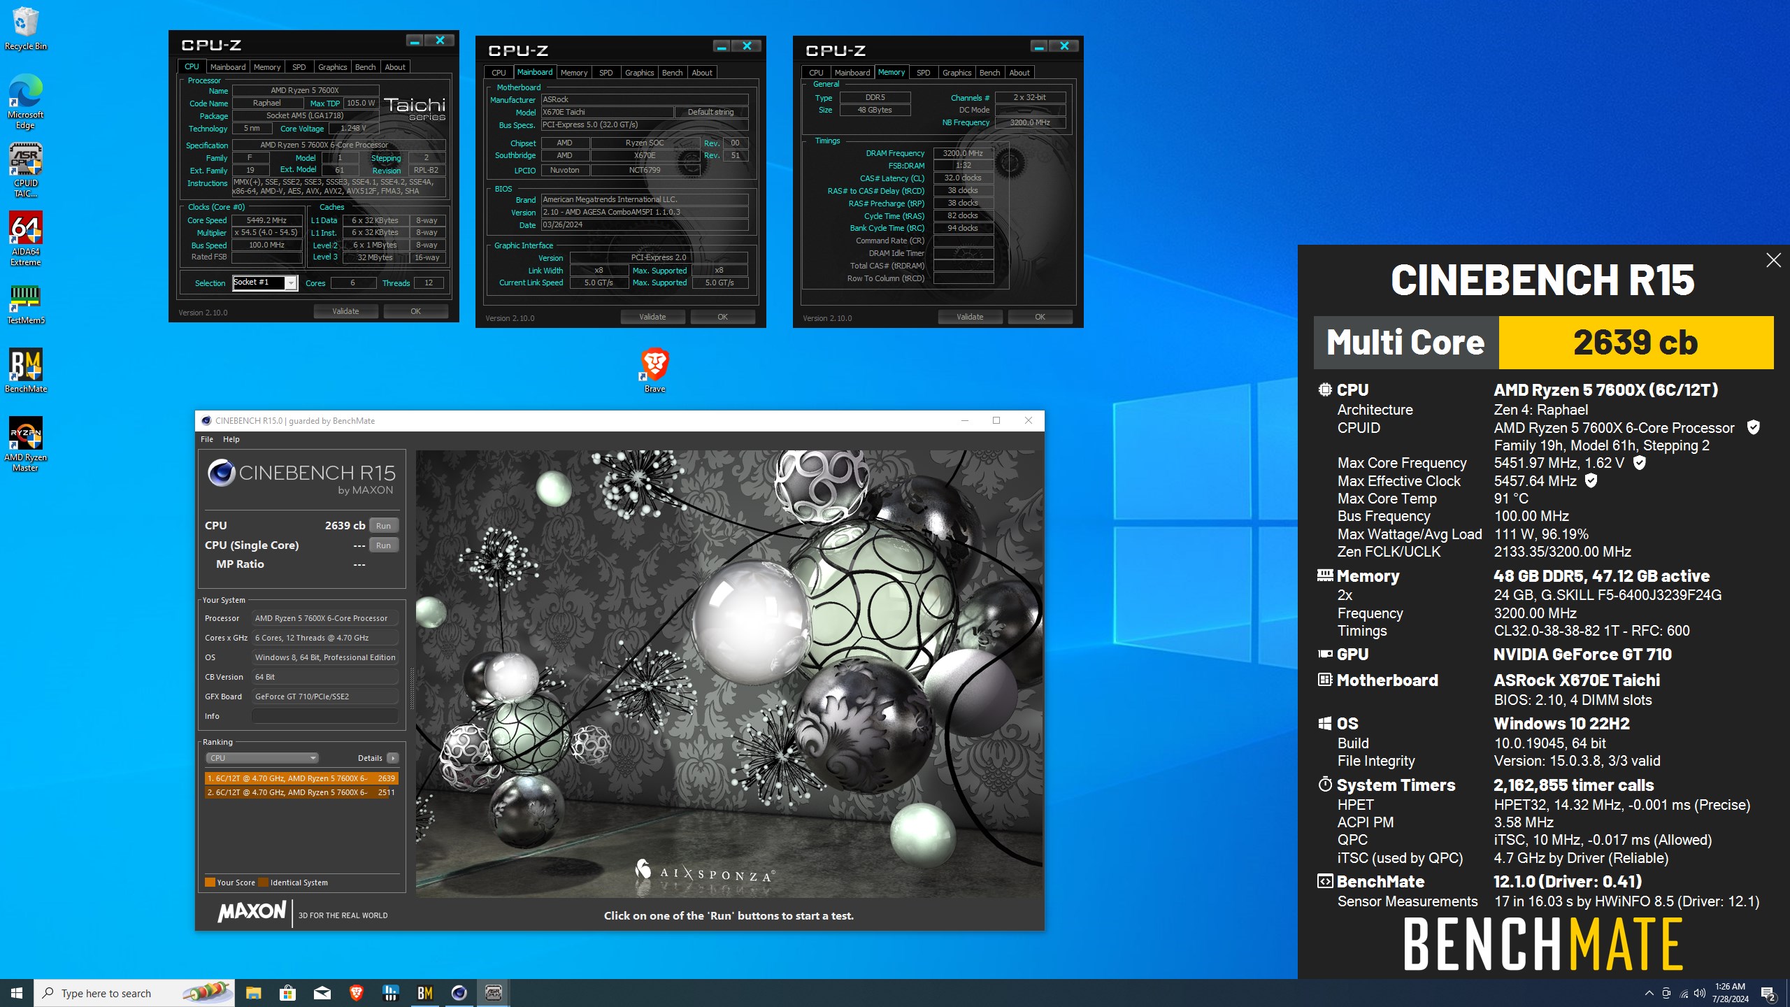Open the Mail app from the taskbar
Image resolution: width=1790 pixels, height=1007 pixels.
tap(322, 992)
